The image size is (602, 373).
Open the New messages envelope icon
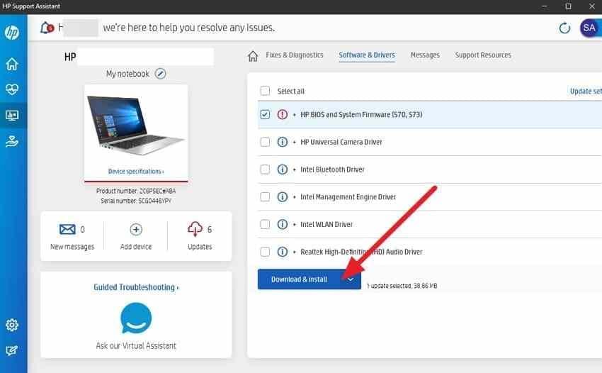tap(67, 229)
